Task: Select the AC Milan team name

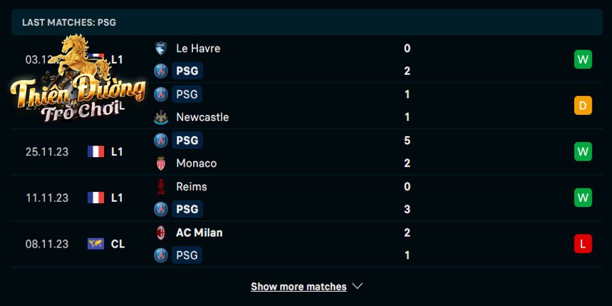Action: [199, 233]
